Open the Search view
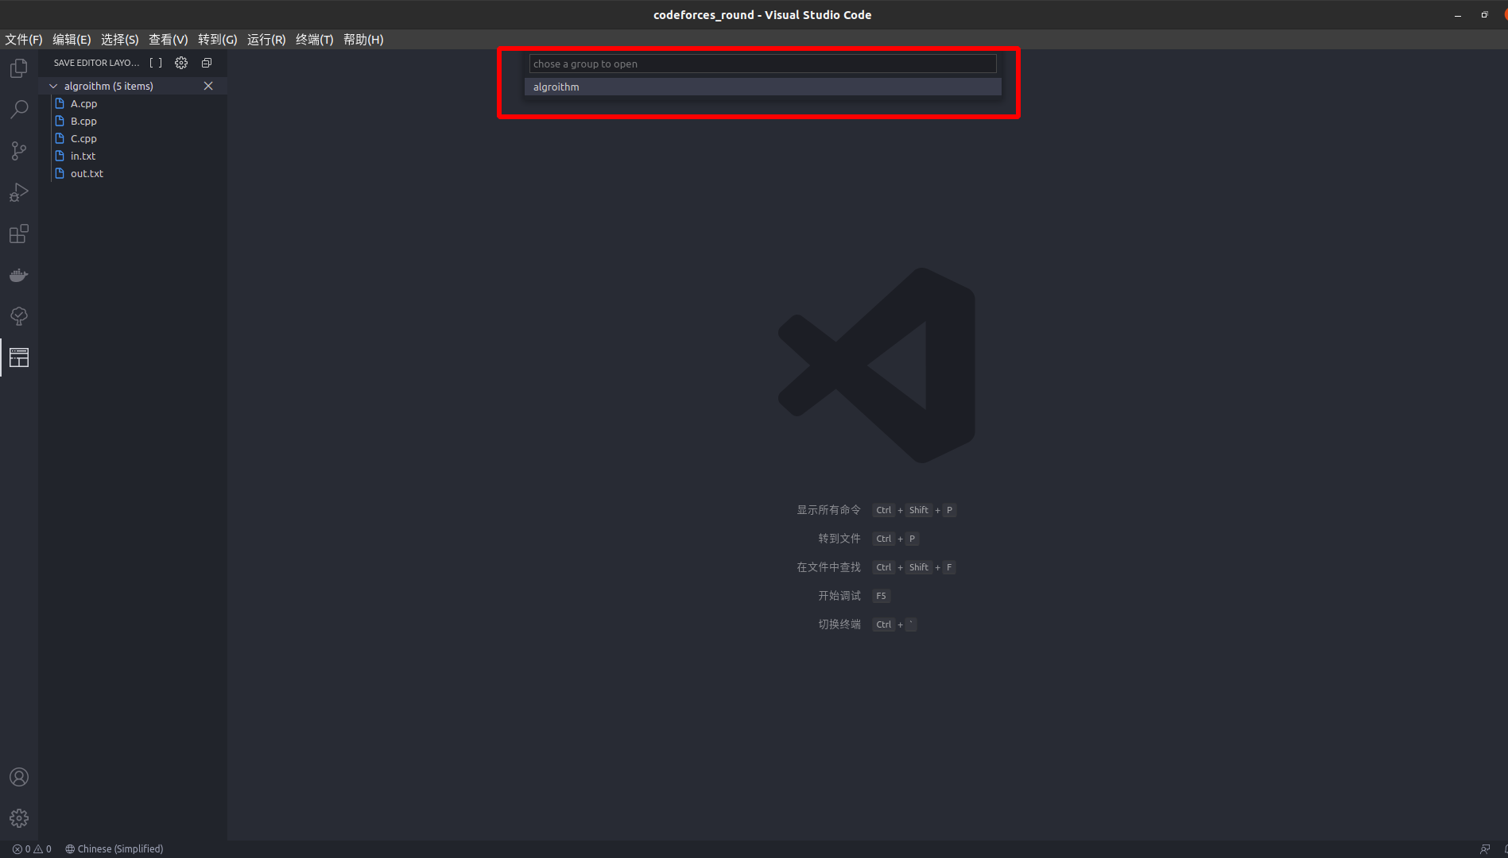Viewport: 1508px width, 858px height. [18, 109]
